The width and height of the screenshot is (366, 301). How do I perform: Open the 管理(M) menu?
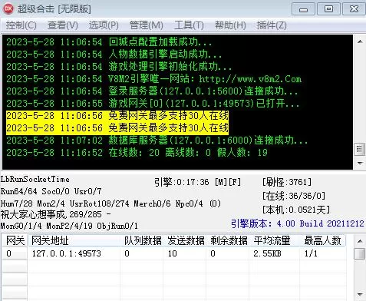click(x=147, y=25)
